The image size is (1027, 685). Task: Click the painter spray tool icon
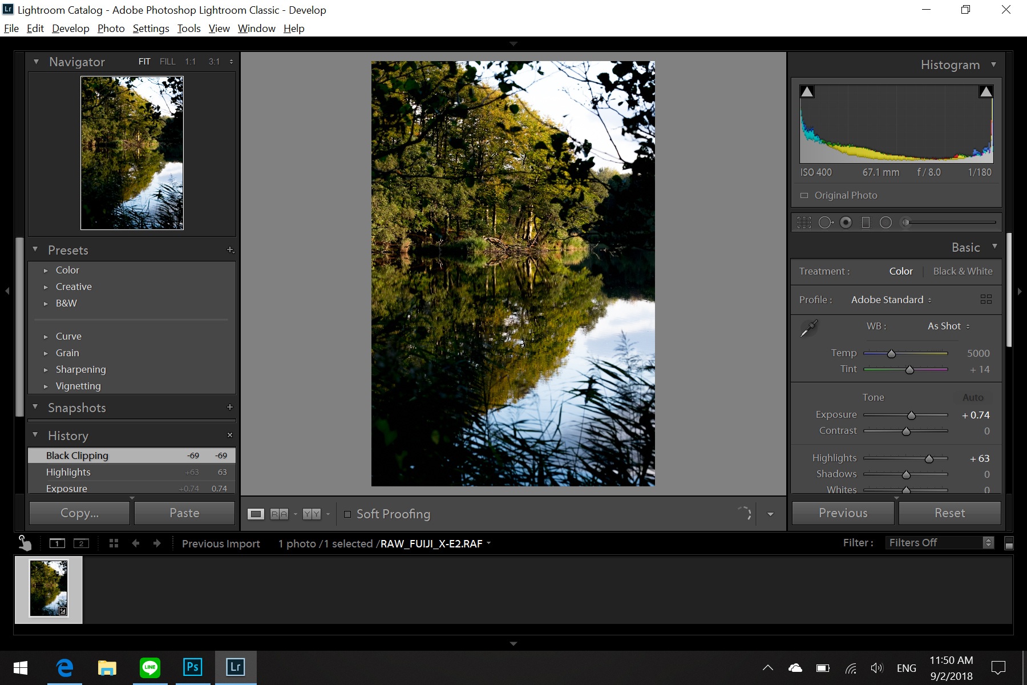tap(25, 542)
